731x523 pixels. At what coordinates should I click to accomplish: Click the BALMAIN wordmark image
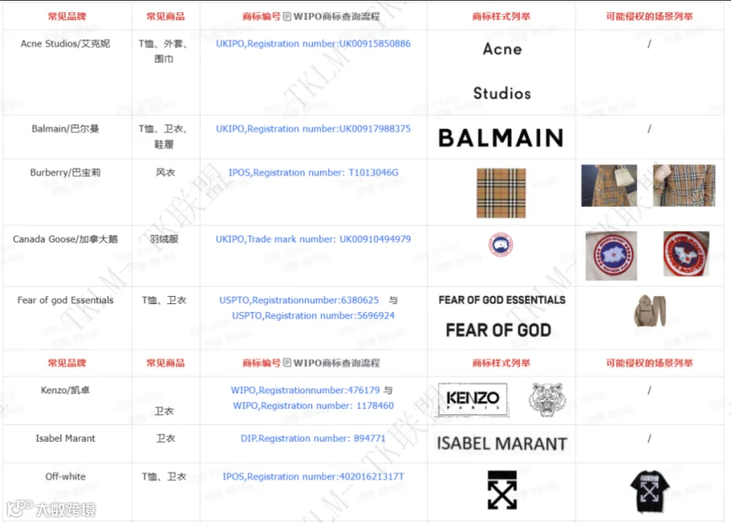click(501, 138)
